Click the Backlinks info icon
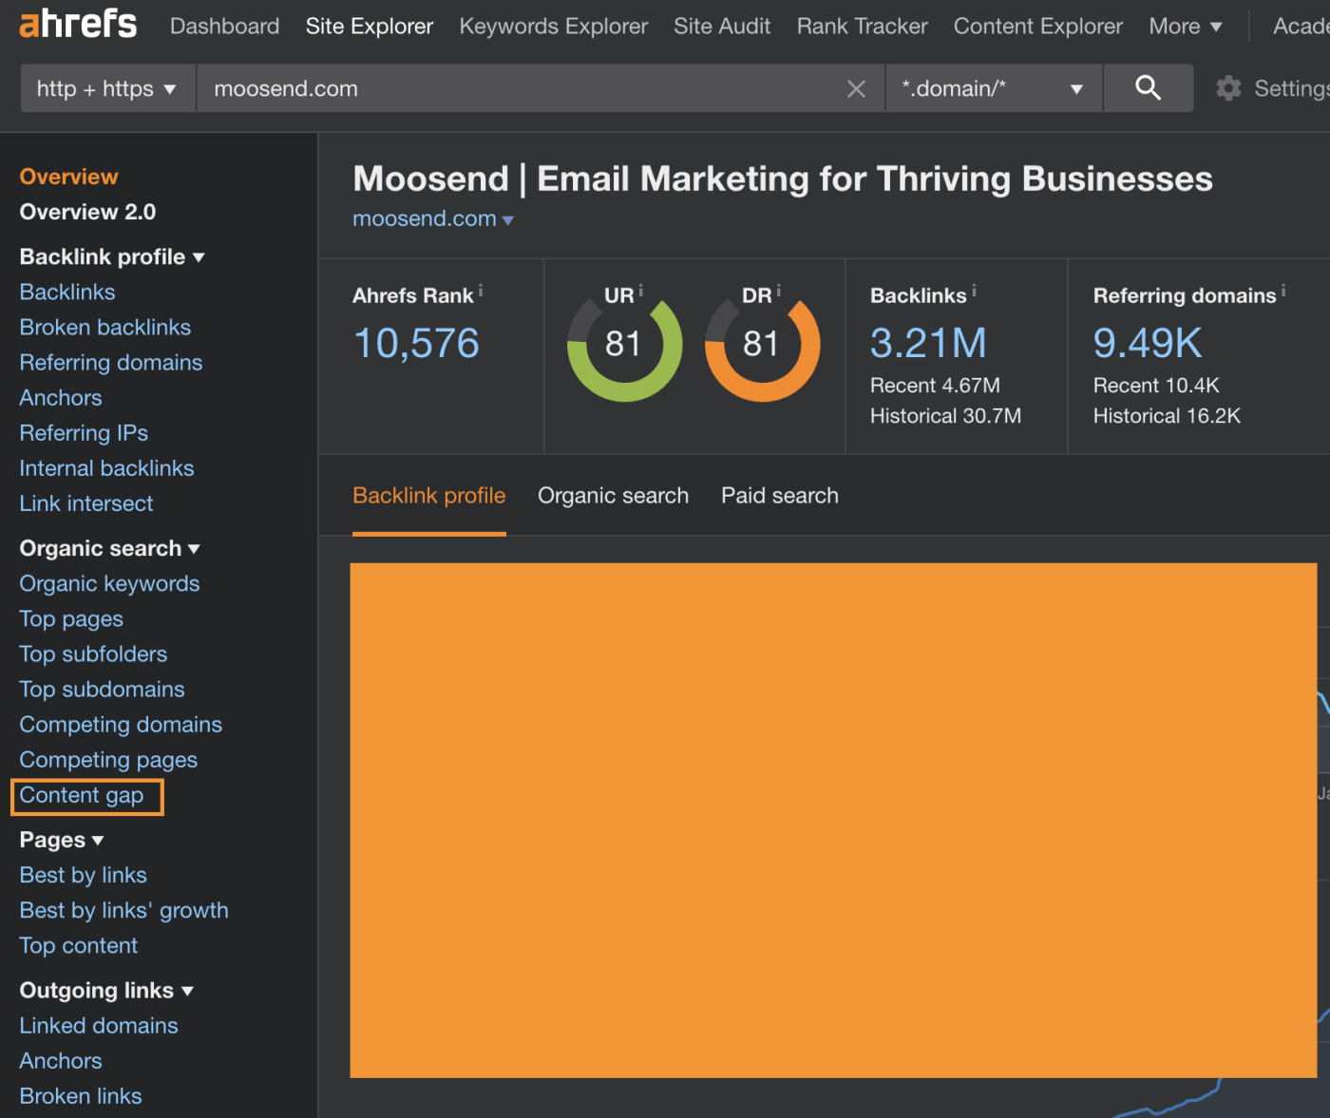The image size is (1330, 1118). (974, 291)
